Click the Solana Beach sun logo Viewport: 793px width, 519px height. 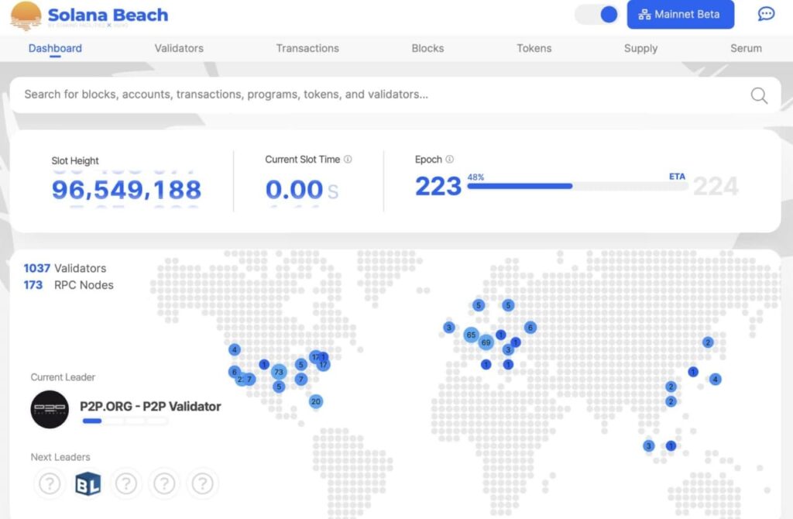[26, 15]
